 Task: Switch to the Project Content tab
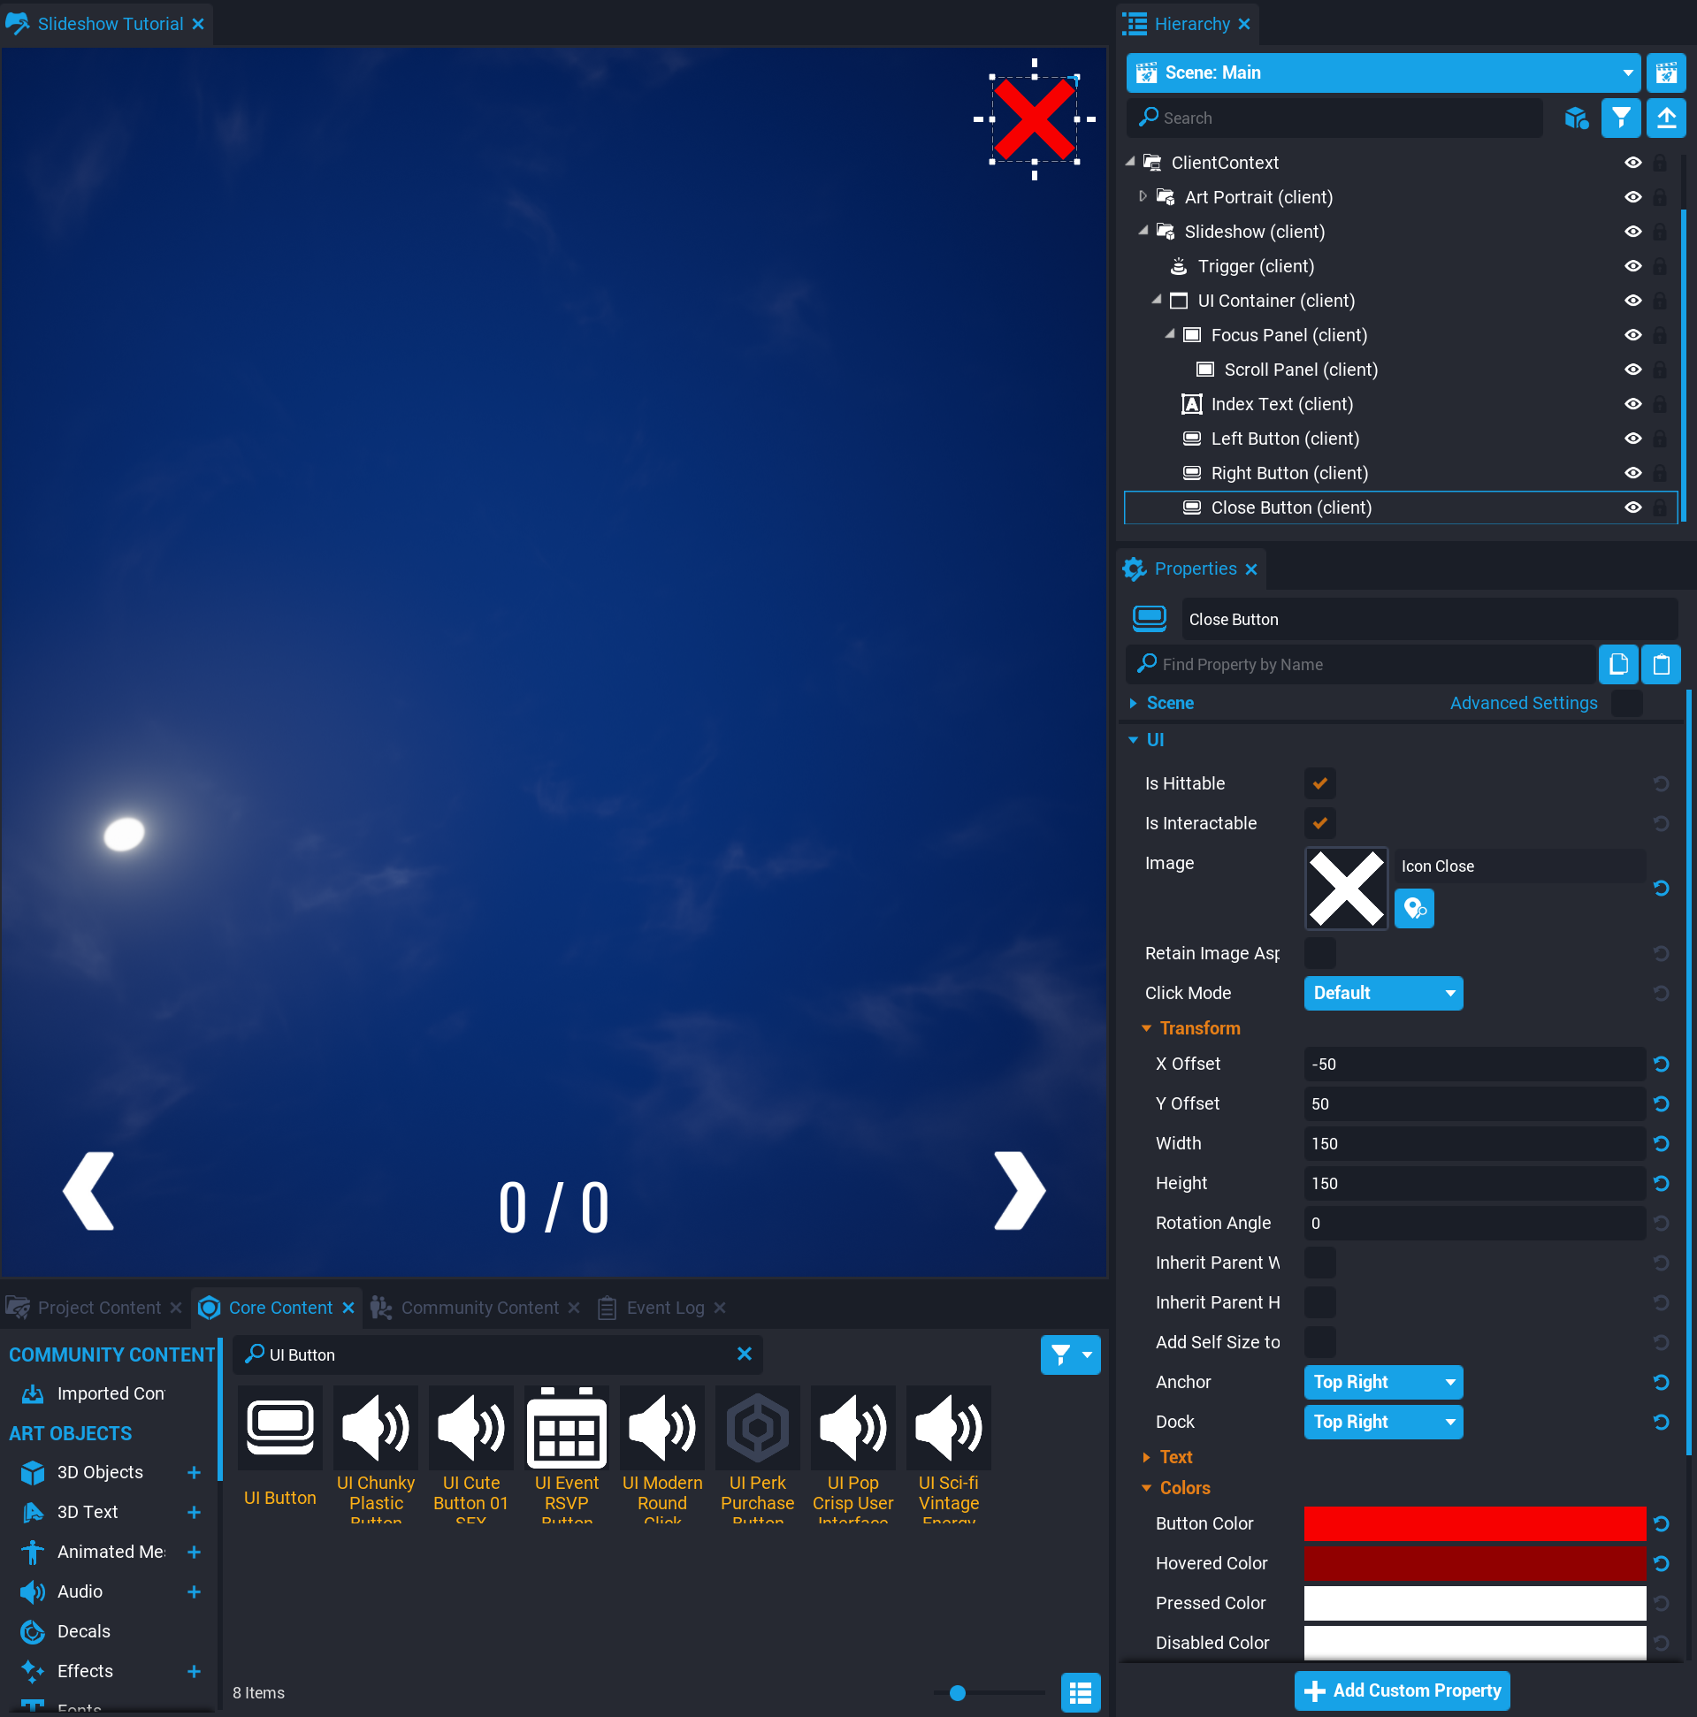point(99,1308)
